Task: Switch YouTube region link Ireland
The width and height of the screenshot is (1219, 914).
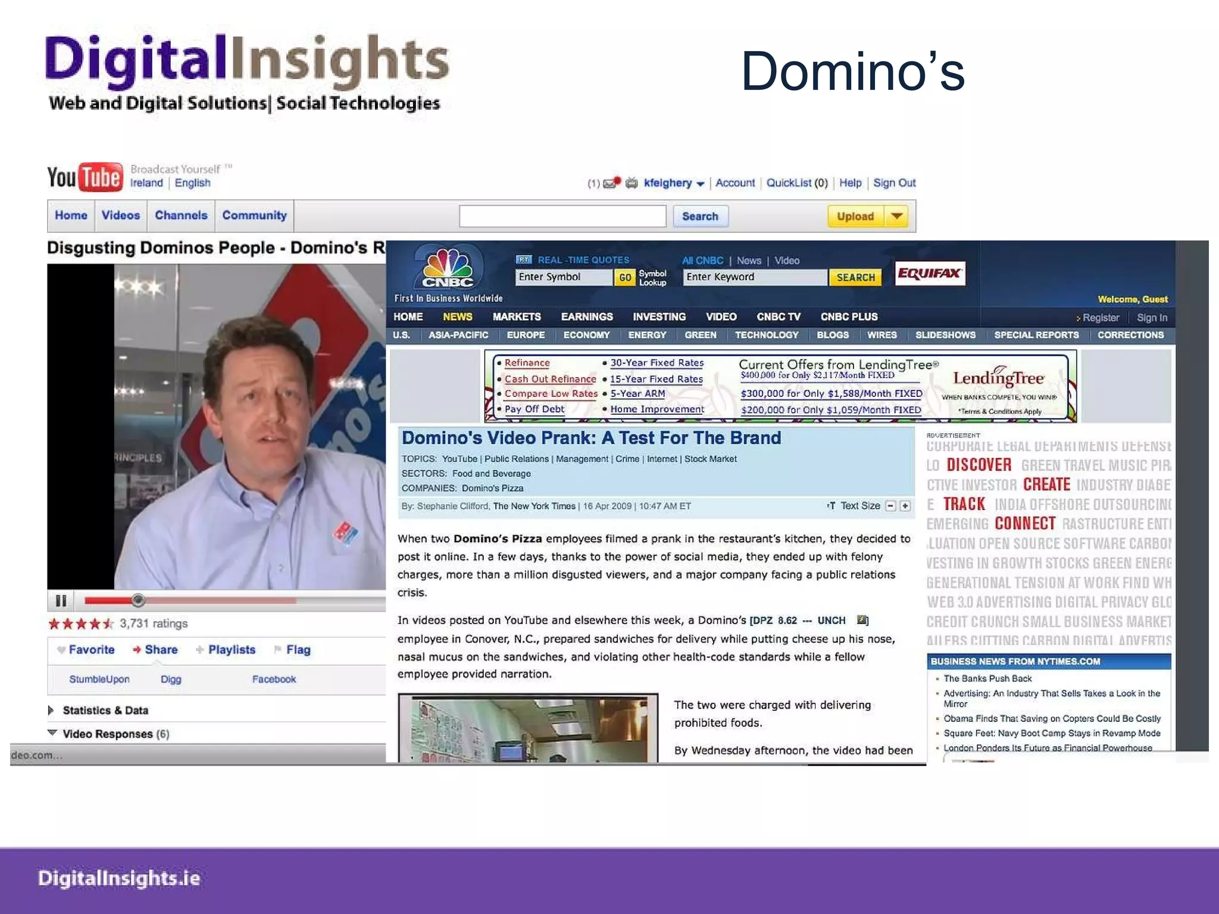Action: (x=146, y=183)
